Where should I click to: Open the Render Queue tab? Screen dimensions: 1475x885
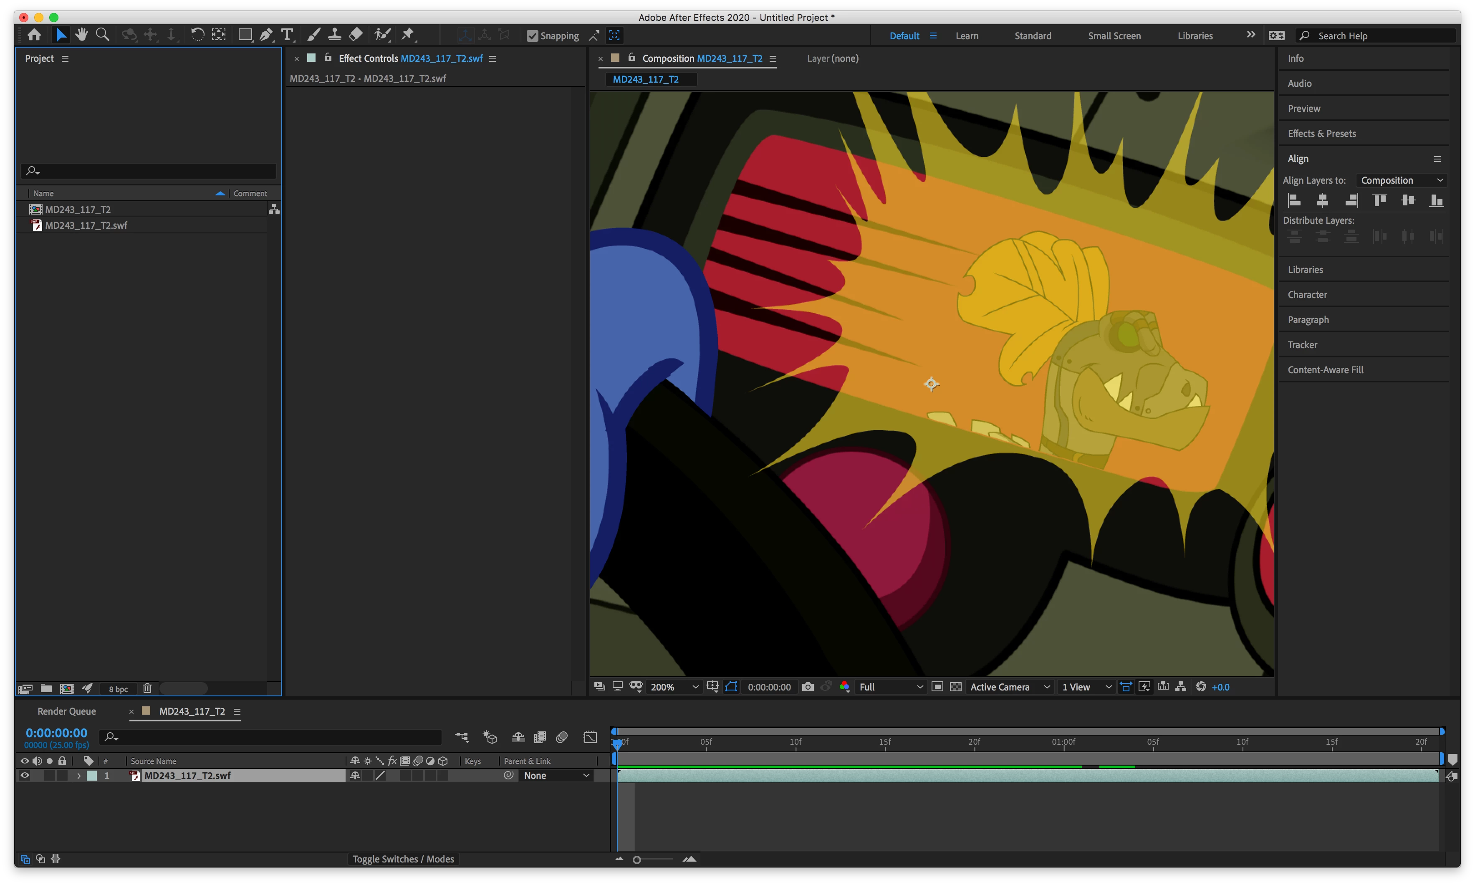pos(67,711)
